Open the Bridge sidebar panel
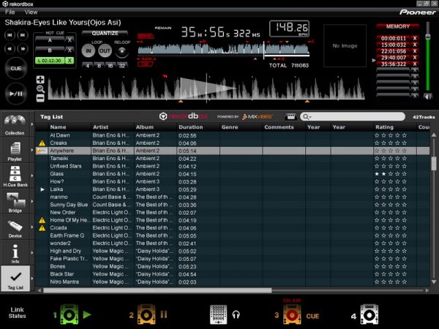The height and width of the screenshot is (329, 439). point(15,202)
